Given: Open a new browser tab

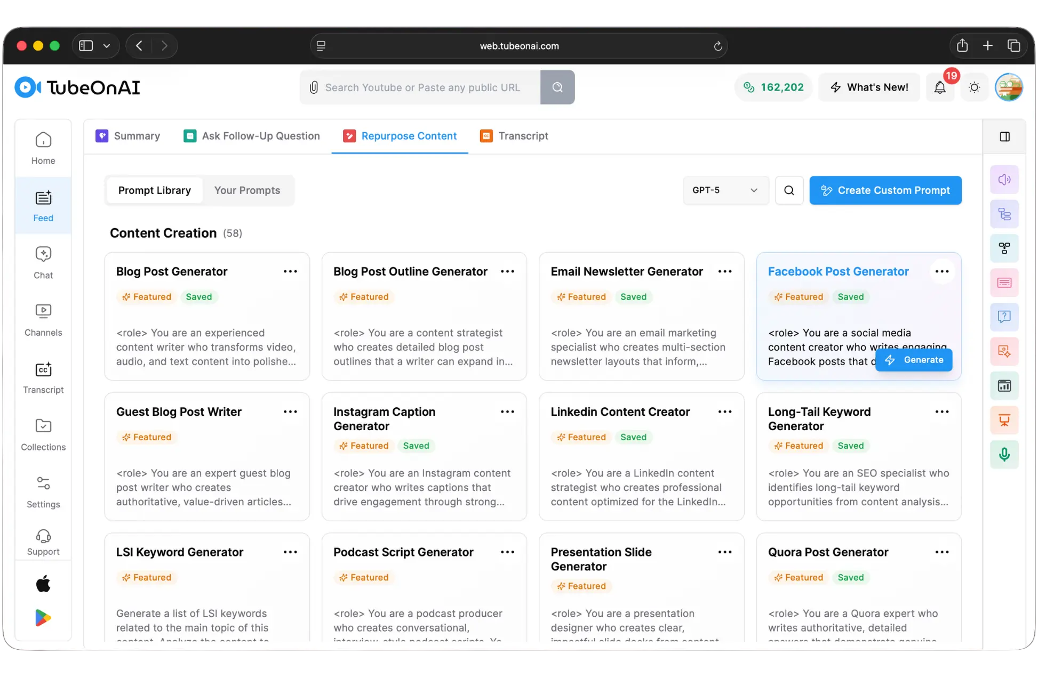Looking at the screenshot, I should (x=988, y=46).
